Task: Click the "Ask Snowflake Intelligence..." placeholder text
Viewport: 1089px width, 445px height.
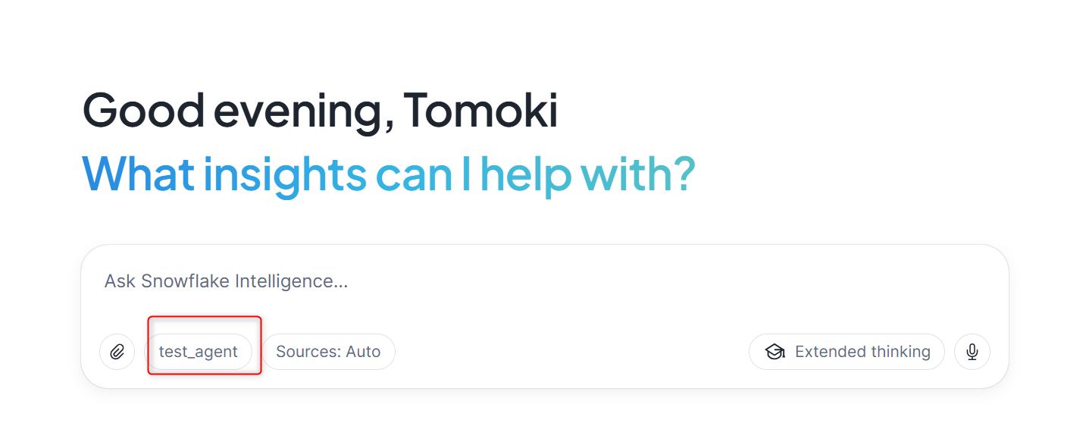Action: click(226, 282)
